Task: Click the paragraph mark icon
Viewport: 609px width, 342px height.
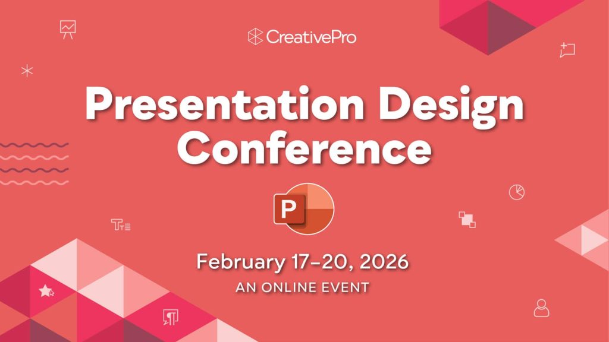Action: (x=170, y=318)
